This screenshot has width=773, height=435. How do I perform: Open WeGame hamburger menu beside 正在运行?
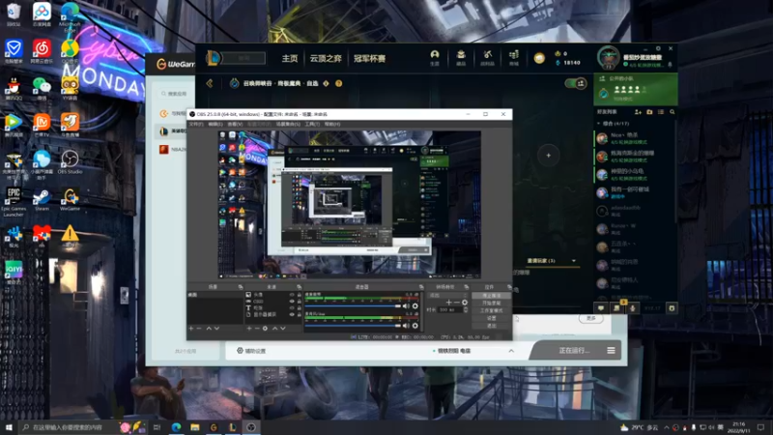(x=611, y=351)
